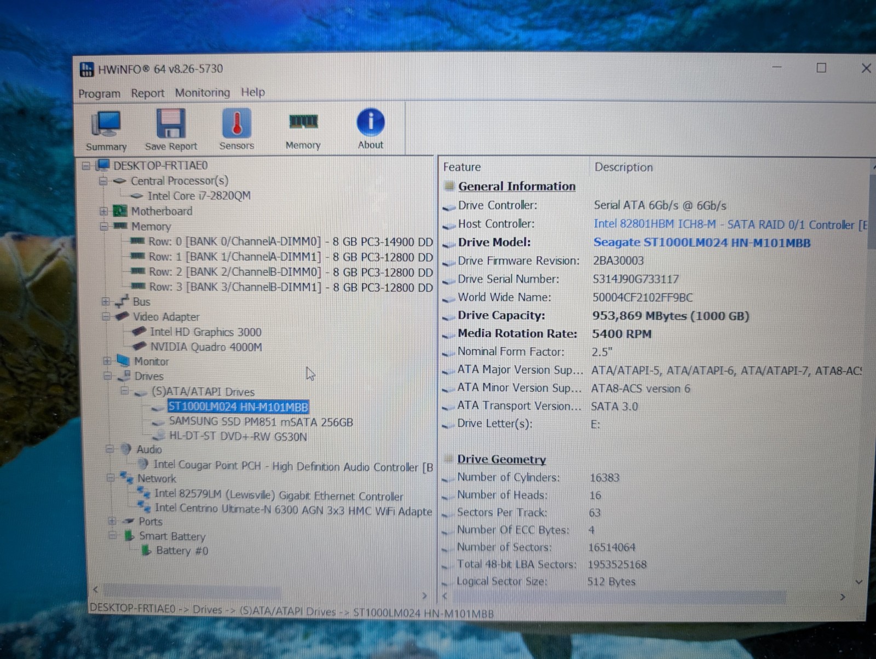Viewport: 876px width, 659px height.
Task: Click the Intel HD Graphics 3000 icon
Action: coord(139,331)
